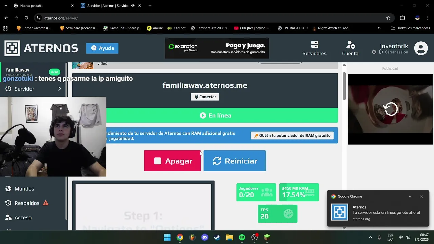
Task: Click Obtén tu potenciador de RAM gratuito
Action: (292, 135)
